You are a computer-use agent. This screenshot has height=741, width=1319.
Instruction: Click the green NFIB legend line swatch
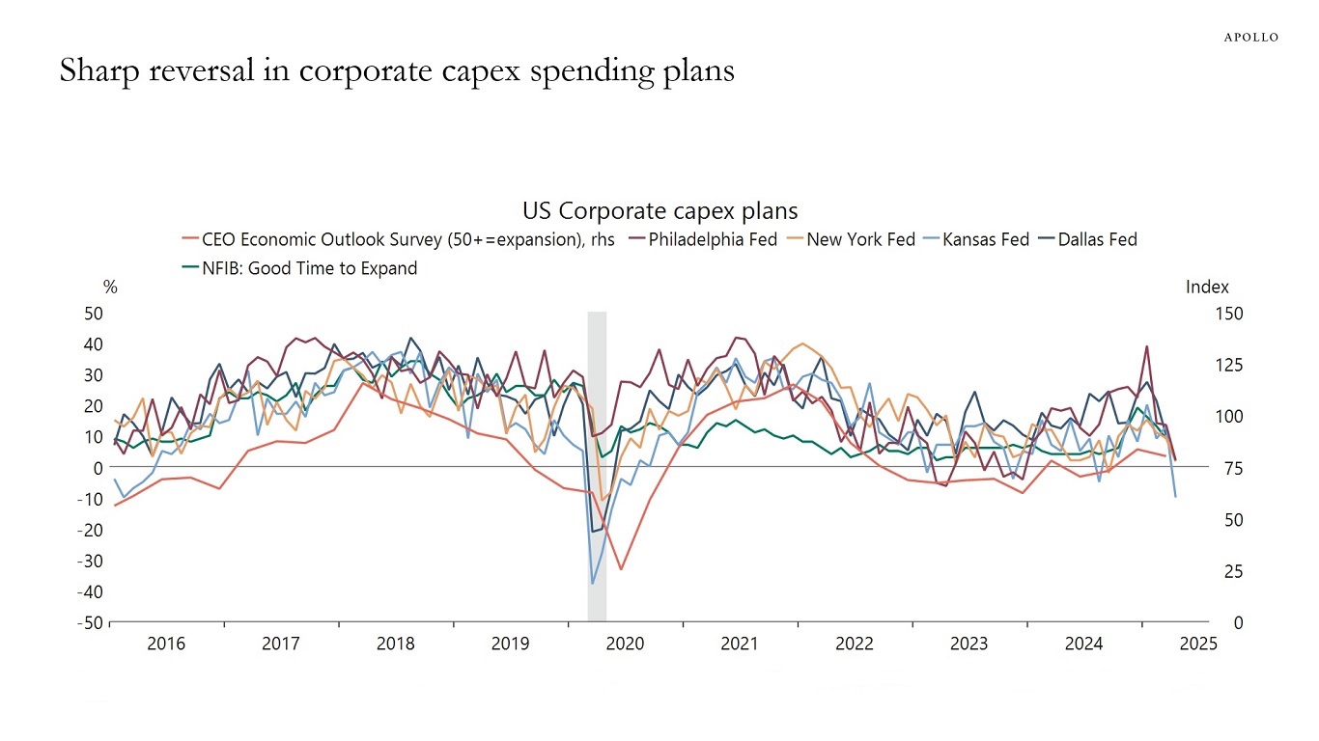pos(189,268)
